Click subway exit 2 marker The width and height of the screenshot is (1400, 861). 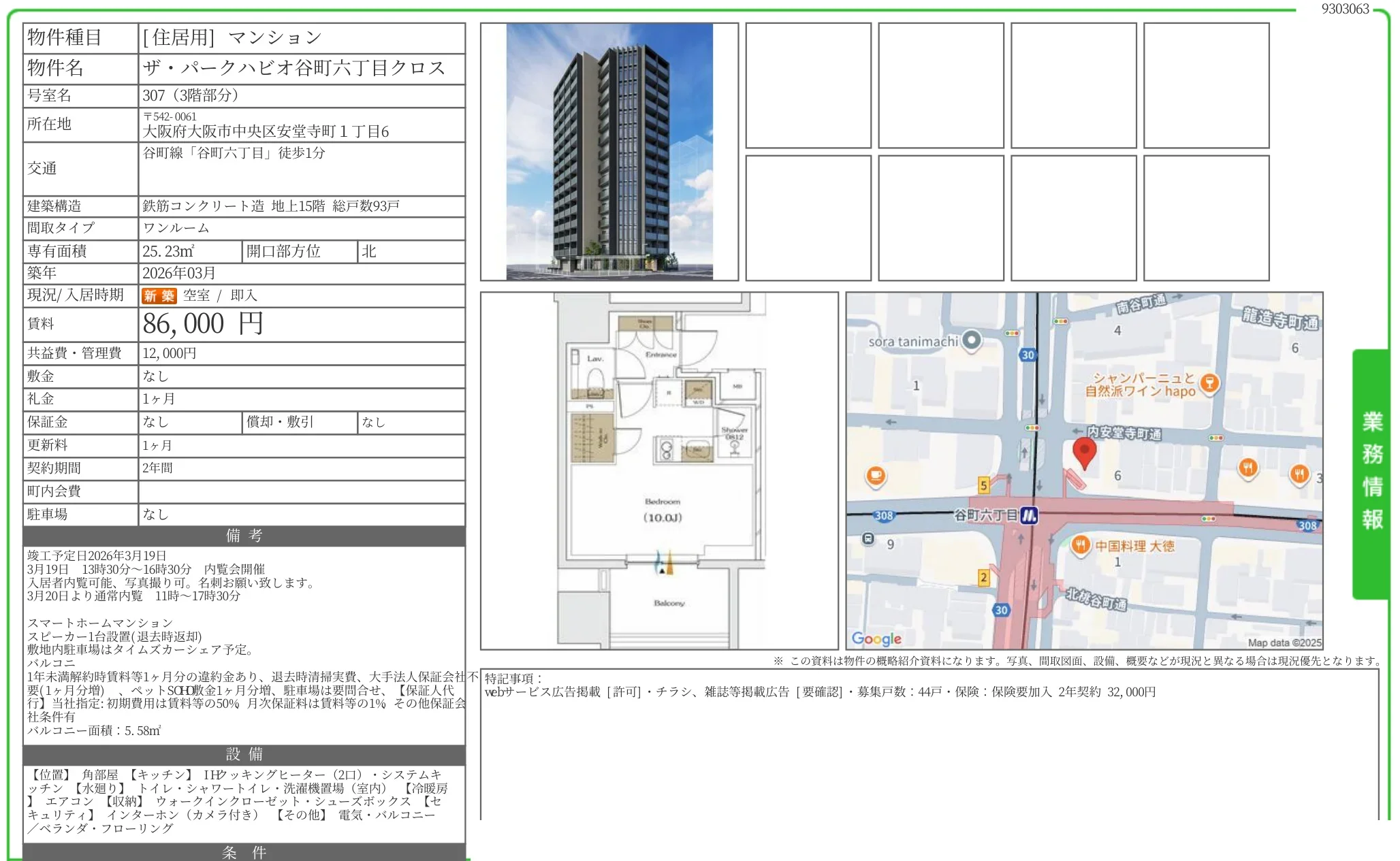tap(983, 578)
